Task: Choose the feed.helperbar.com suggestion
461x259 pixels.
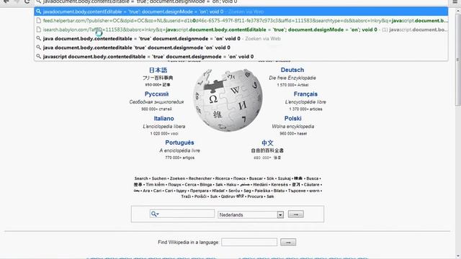Action: [241, 21]
